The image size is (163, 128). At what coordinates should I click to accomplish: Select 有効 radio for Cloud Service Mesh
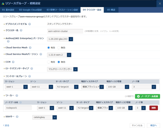click(49, 47)
